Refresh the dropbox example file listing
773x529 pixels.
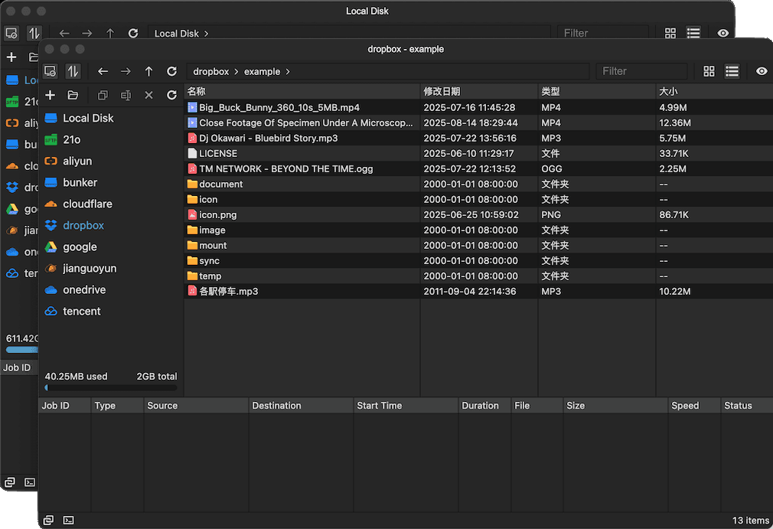(171, 71)
